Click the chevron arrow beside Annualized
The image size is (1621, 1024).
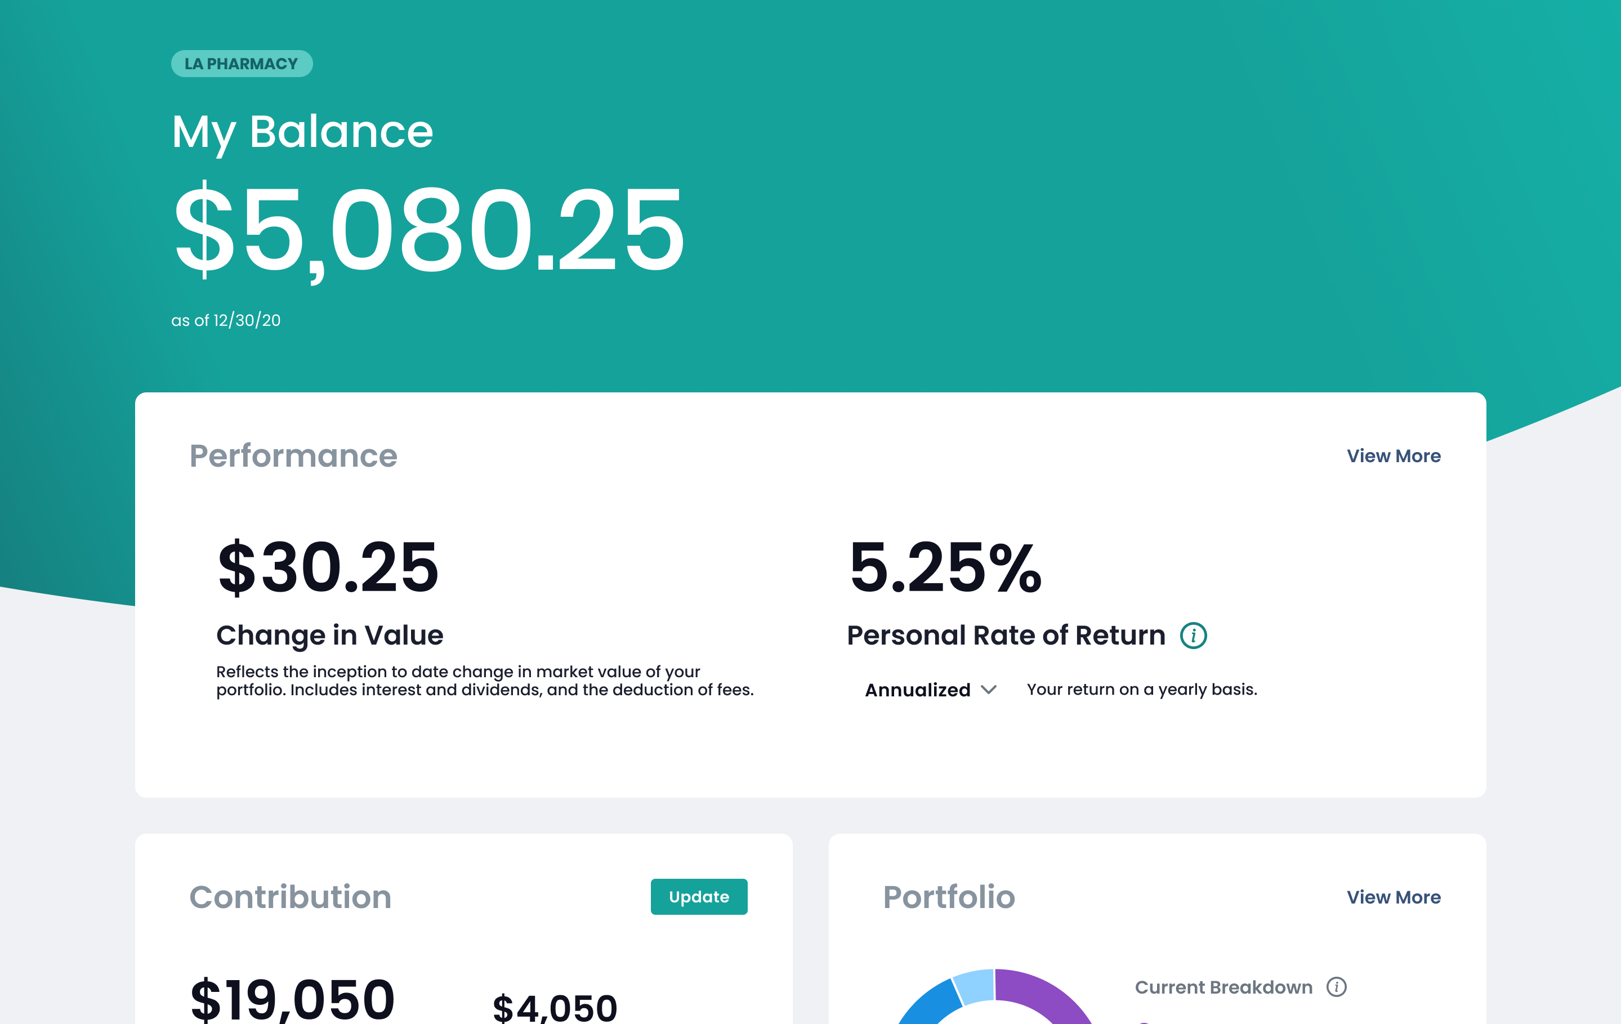pyautogui.click(x=988, y=690)
